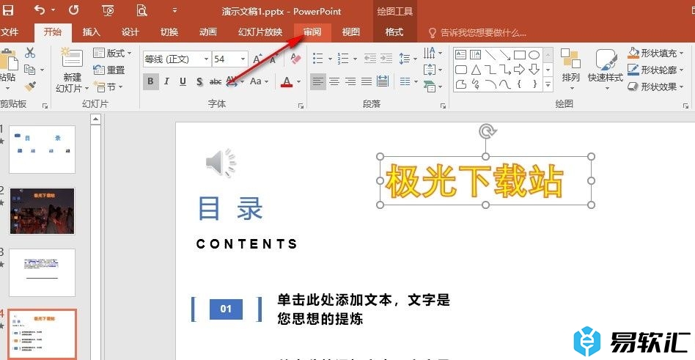Open the Review (审阅) tab
695x360 pixels.
click(312, 32)
